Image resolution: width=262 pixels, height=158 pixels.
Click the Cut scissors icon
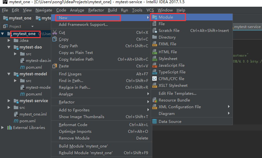tap(55, 32)
